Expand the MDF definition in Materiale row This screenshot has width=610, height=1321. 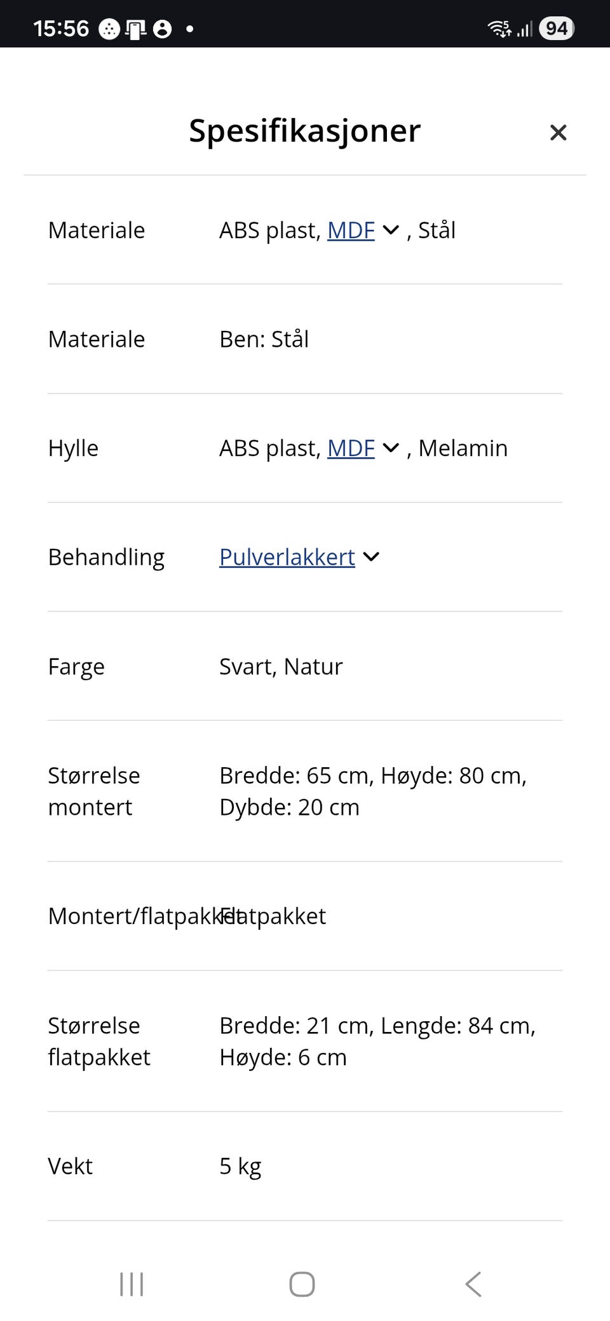click(391, 230)
